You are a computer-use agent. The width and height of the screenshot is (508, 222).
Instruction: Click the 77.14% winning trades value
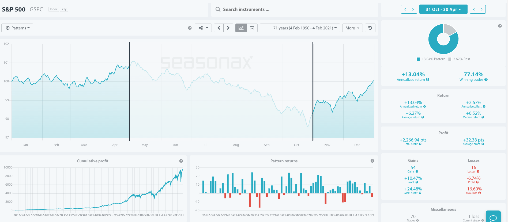coord(473,74)
